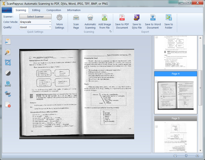Expand the Scanning group dialog launcher

click(x=110, y=32)
